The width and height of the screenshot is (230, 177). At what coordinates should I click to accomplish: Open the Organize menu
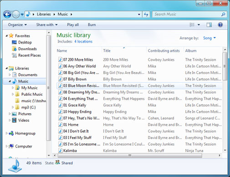pyautogui.click(x=17, y=25)
